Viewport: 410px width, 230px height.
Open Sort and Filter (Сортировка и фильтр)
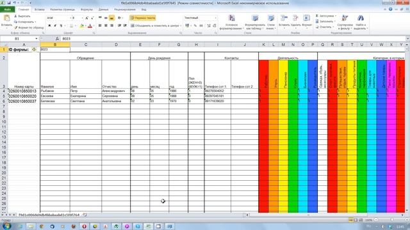coord(345,22)
